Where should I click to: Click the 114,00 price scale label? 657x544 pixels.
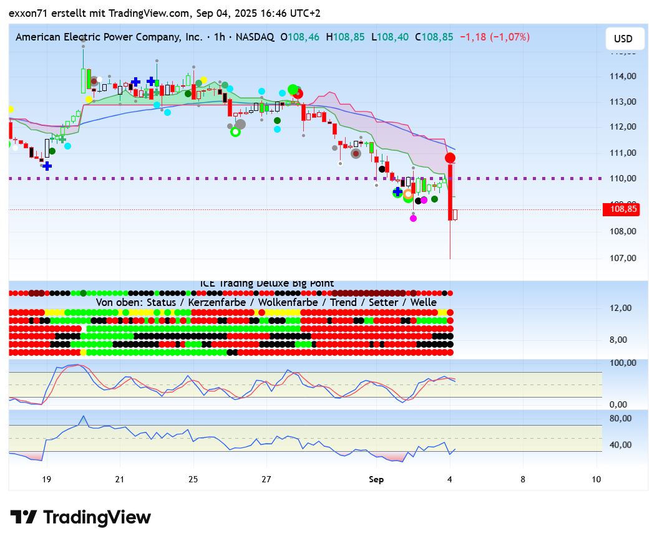point(623,76)
